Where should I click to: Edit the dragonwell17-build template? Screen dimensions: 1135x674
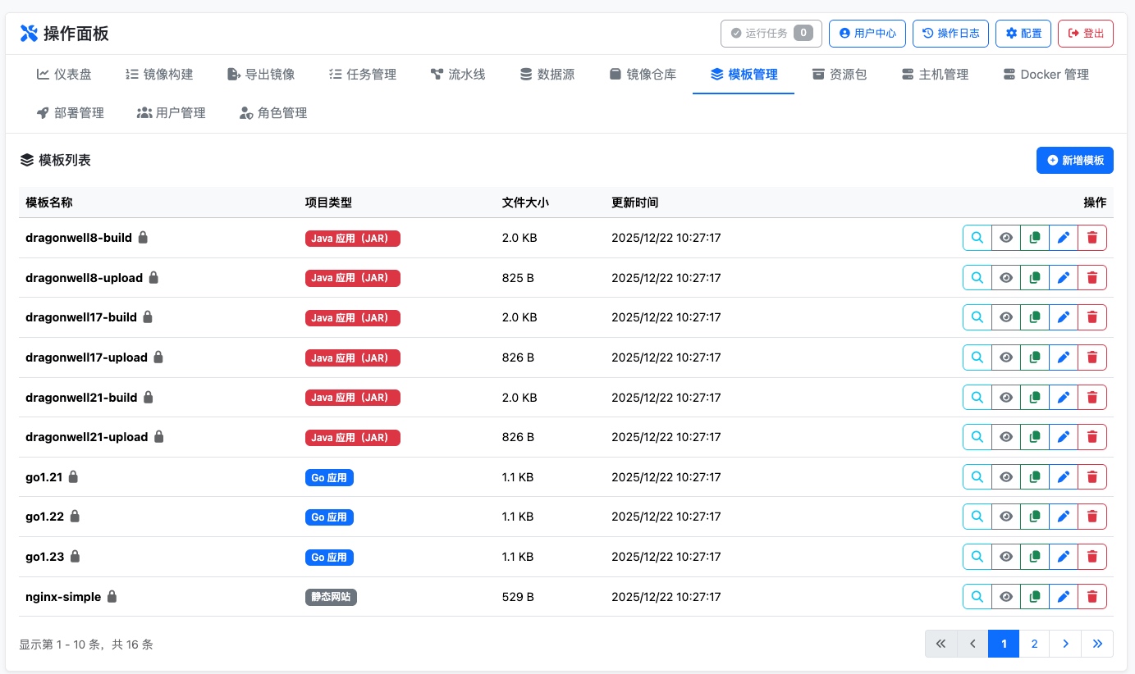[x=1064, y=317]
